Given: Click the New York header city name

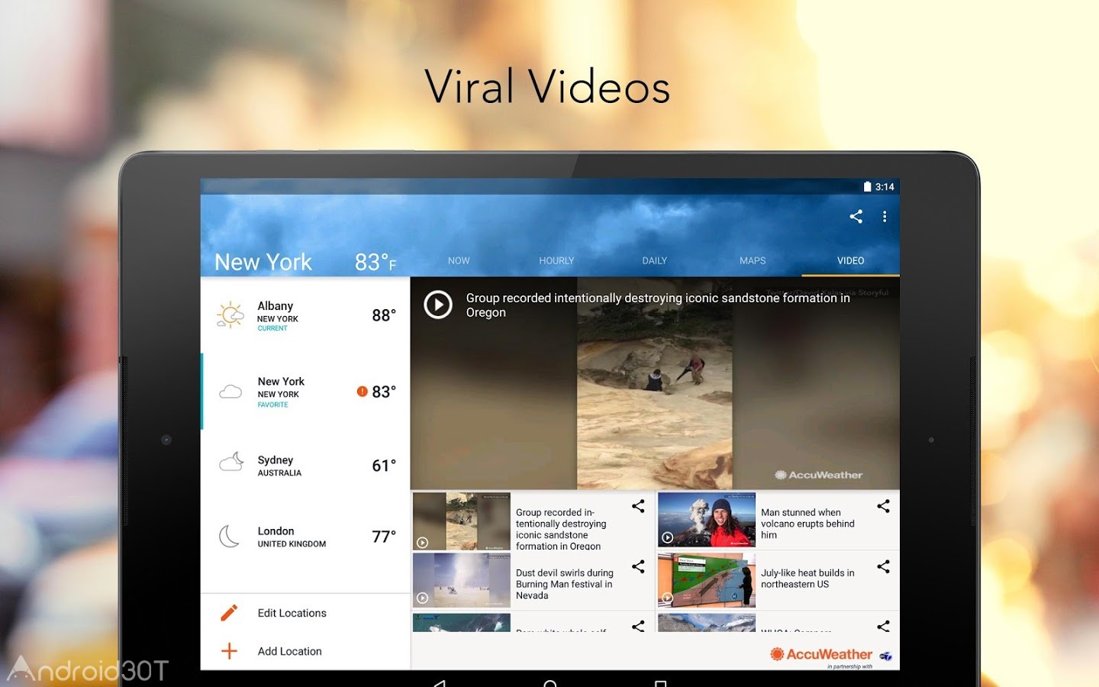Looking at the screenshot, I should (263, 262).
